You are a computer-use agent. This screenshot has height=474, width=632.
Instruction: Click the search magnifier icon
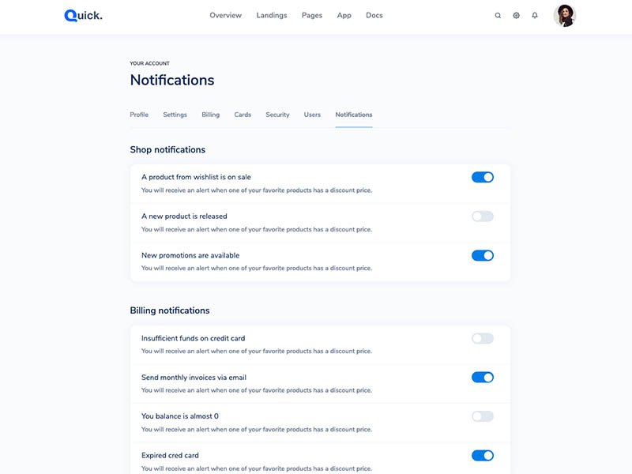pos(498,15)
